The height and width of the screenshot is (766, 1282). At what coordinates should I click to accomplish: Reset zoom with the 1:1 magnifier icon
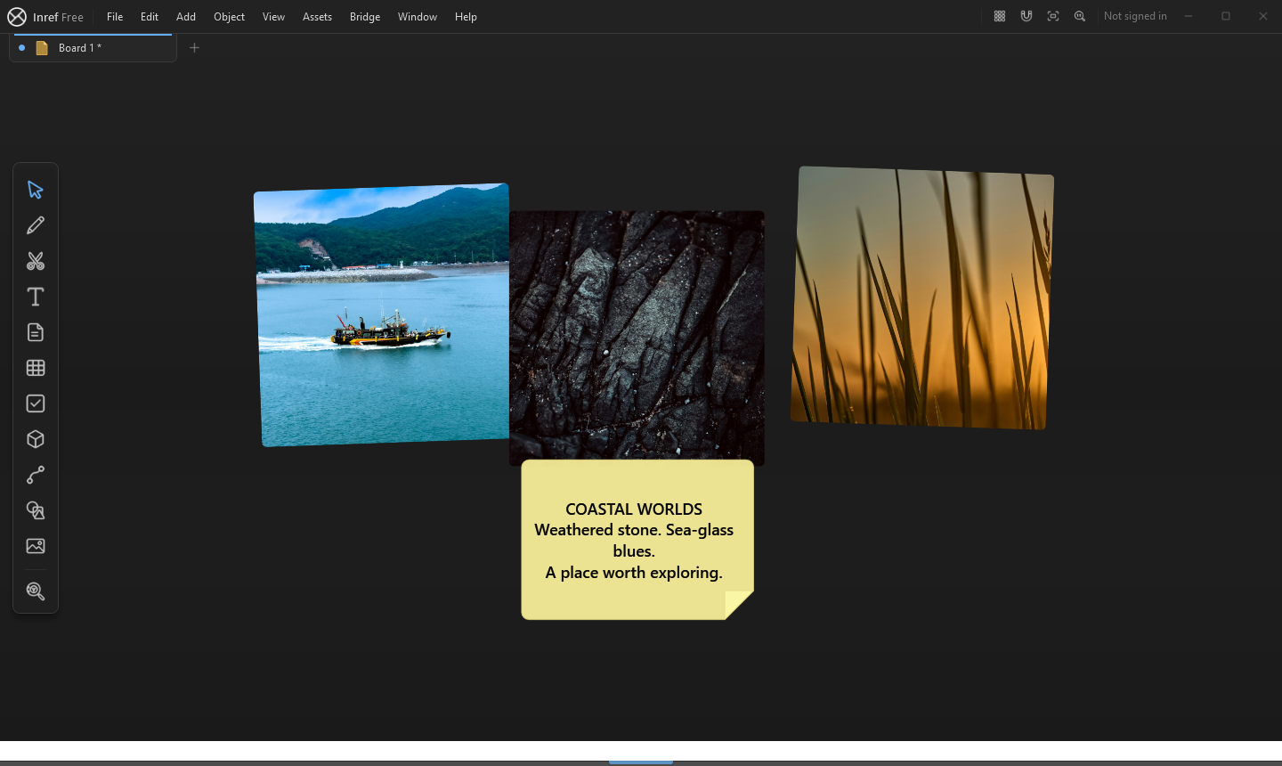[x=1080, y=16]
